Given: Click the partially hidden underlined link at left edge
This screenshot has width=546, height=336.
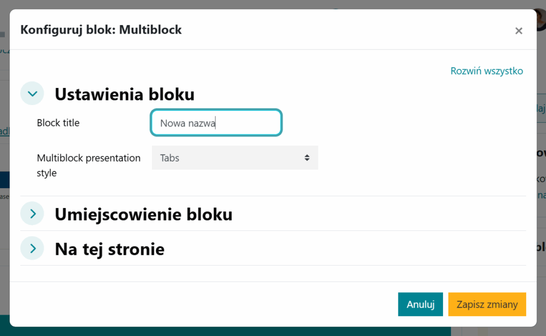Looking at the screenshot, I should coord(4,131).
